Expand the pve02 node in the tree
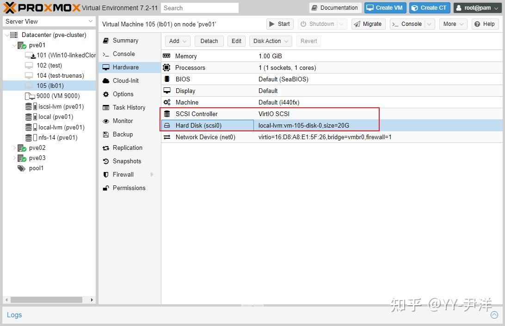The height and width of the screenshot is (326, 505). point(14,148)
